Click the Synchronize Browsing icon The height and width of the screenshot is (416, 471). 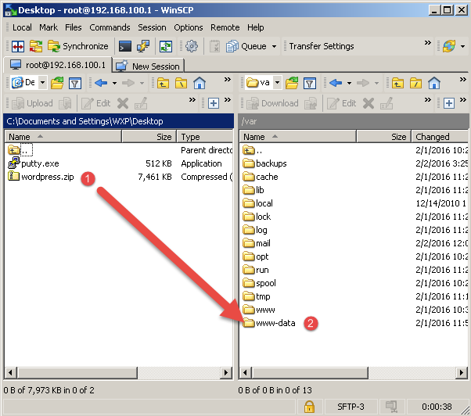pos(36,46)
